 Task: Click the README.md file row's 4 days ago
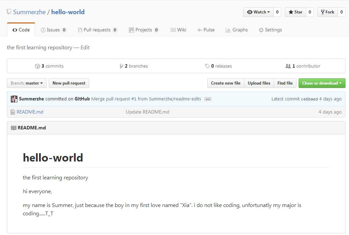click(x=330, y=112)
